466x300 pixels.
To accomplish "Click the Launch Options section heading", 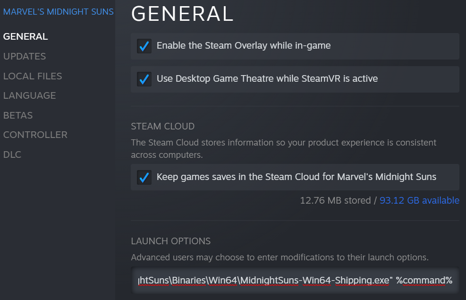I will [170, 241].
